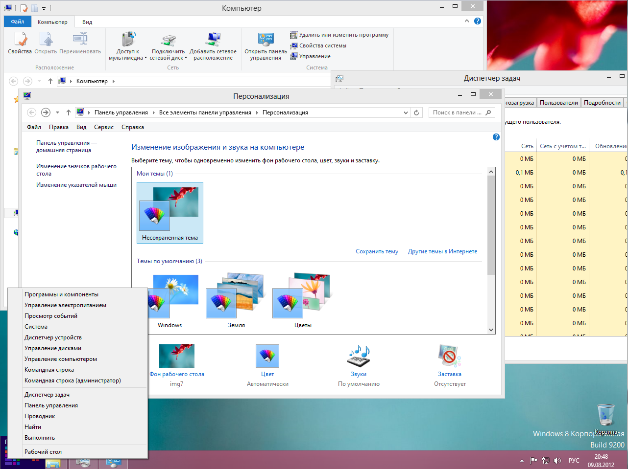Click the Сохранить тему link
The image size is (628, 469).
point(377,251)
